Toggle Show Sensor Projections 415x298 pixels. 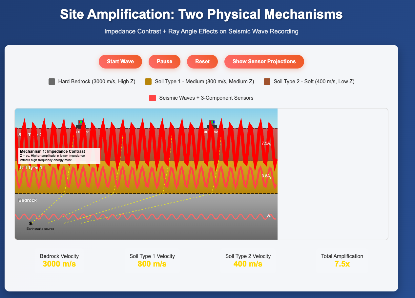[x=264, y=62]
